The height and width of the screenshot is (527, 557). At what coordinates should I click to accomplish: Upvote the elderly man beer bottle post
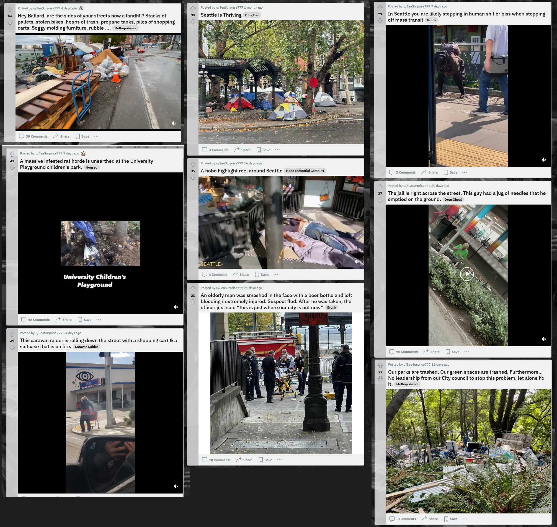[193, 288]
